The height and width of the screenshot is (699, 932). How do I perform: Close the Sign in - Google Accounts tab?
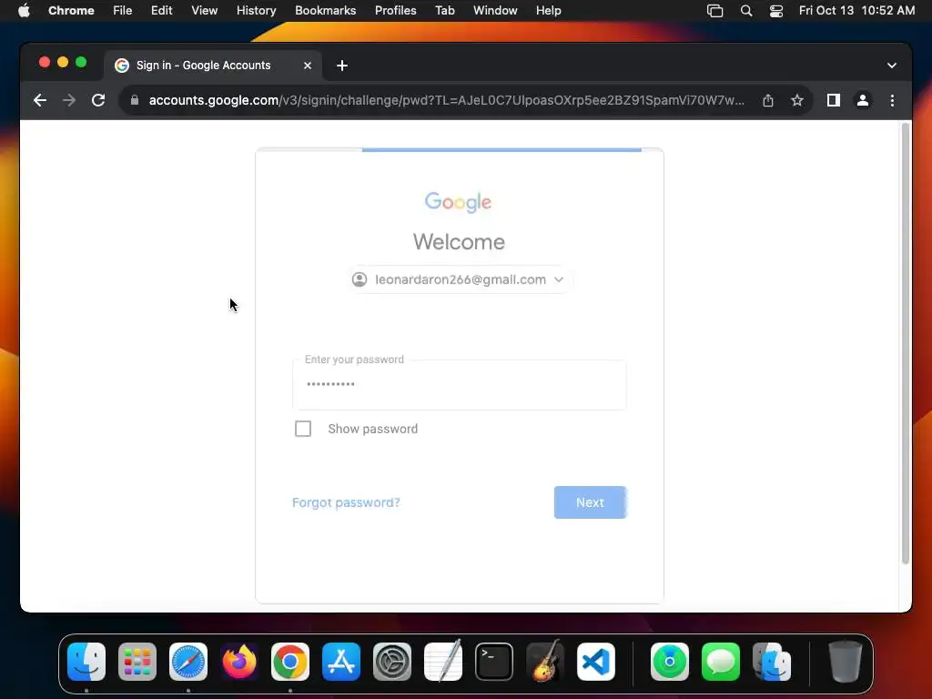pos(308,66)
